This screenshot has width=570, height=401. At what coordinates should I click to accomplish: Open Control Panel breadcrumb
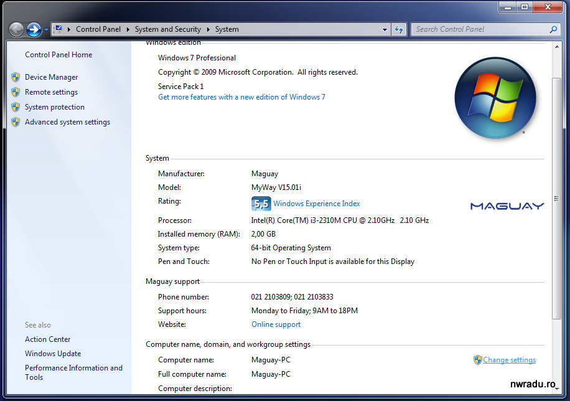(98, 29)
